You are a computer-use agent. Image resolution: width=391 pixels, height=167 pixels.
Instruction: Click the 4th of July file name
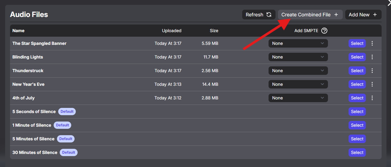tap(24, 98)
